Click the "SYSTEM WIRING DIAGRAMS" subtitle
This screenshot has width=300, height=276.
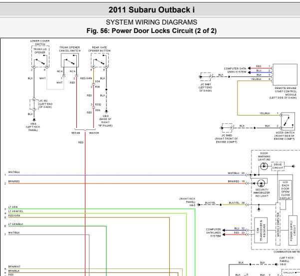click(x=151, y=22)
